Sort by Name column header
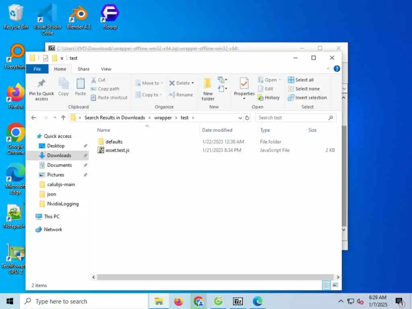This screenshot has height=309, width=412. [x=103, y=130]
